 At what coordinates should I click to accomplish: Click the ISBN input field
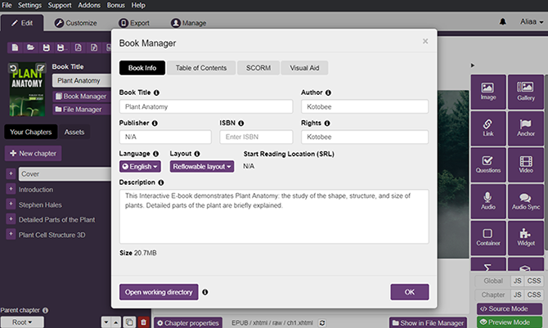pos(256,137)
